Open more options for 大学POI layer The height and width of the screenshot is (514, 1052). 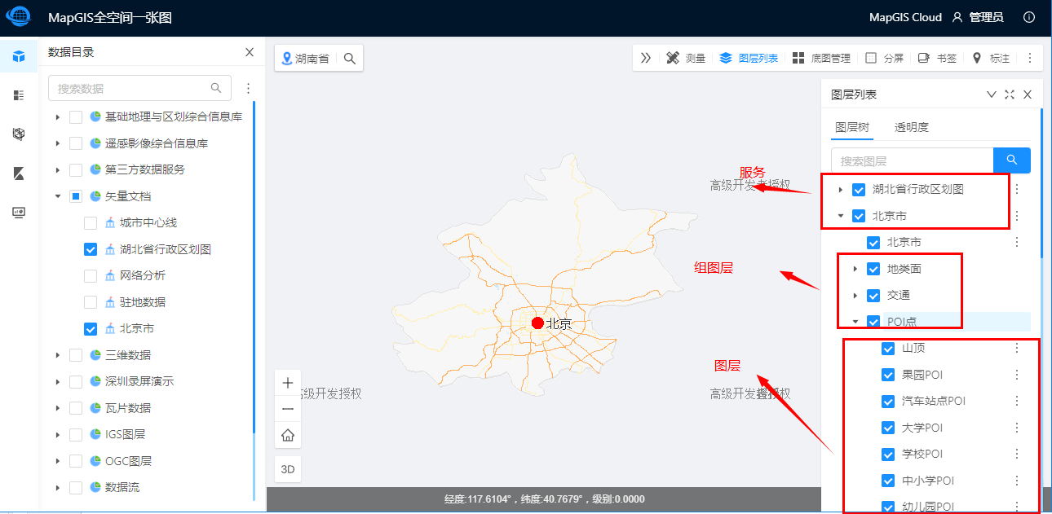click(x=1017, y=428)
